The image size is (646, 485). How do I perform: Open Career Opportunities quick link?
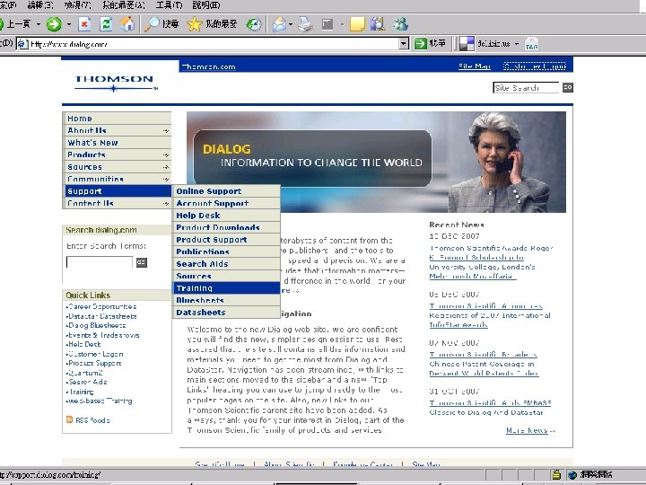(x=101, y=306)
